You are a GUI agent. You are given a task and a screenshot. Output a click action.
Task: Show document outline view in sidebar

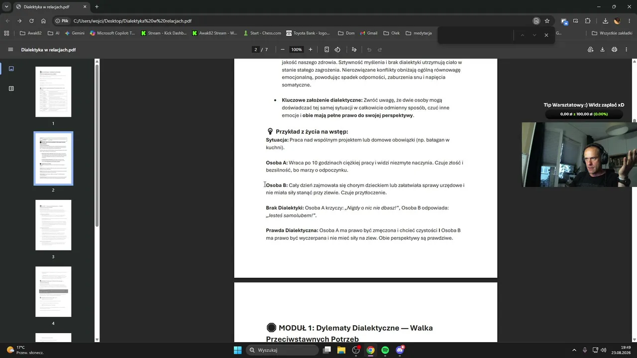click(x=11, y=89)
